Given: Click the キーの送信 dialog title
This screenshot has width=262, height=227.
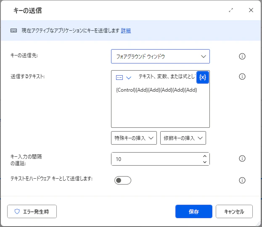Looking at the screenshot, I should [x=28, y=11].
